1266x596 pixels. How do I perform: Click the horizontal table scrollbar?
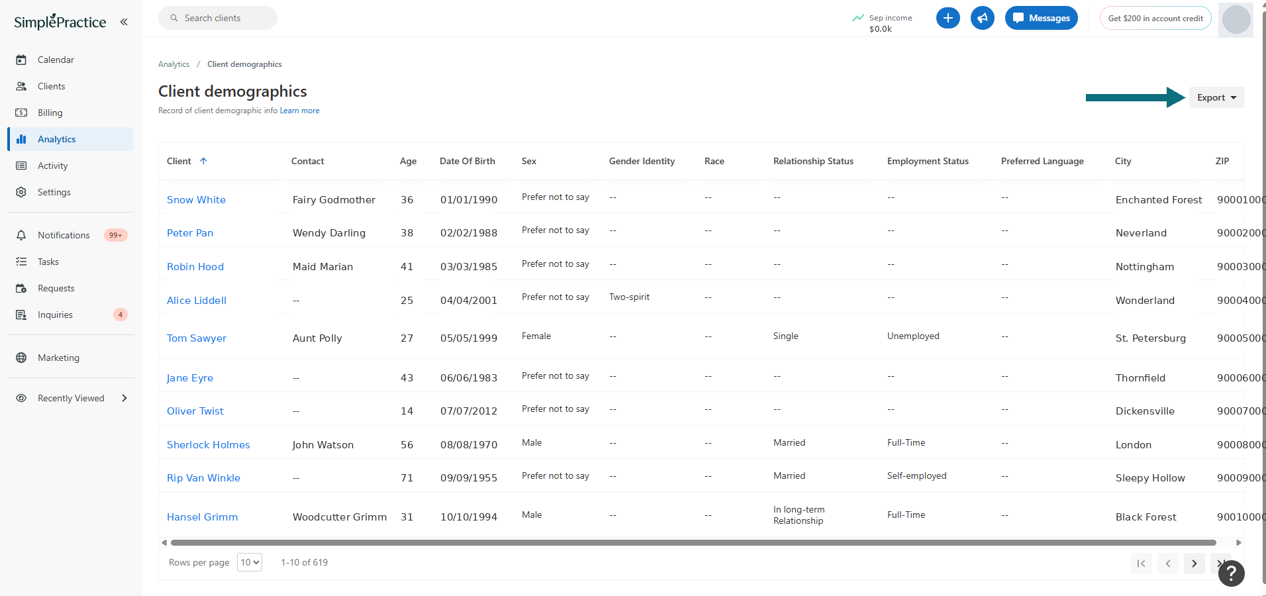pos(693,542)
